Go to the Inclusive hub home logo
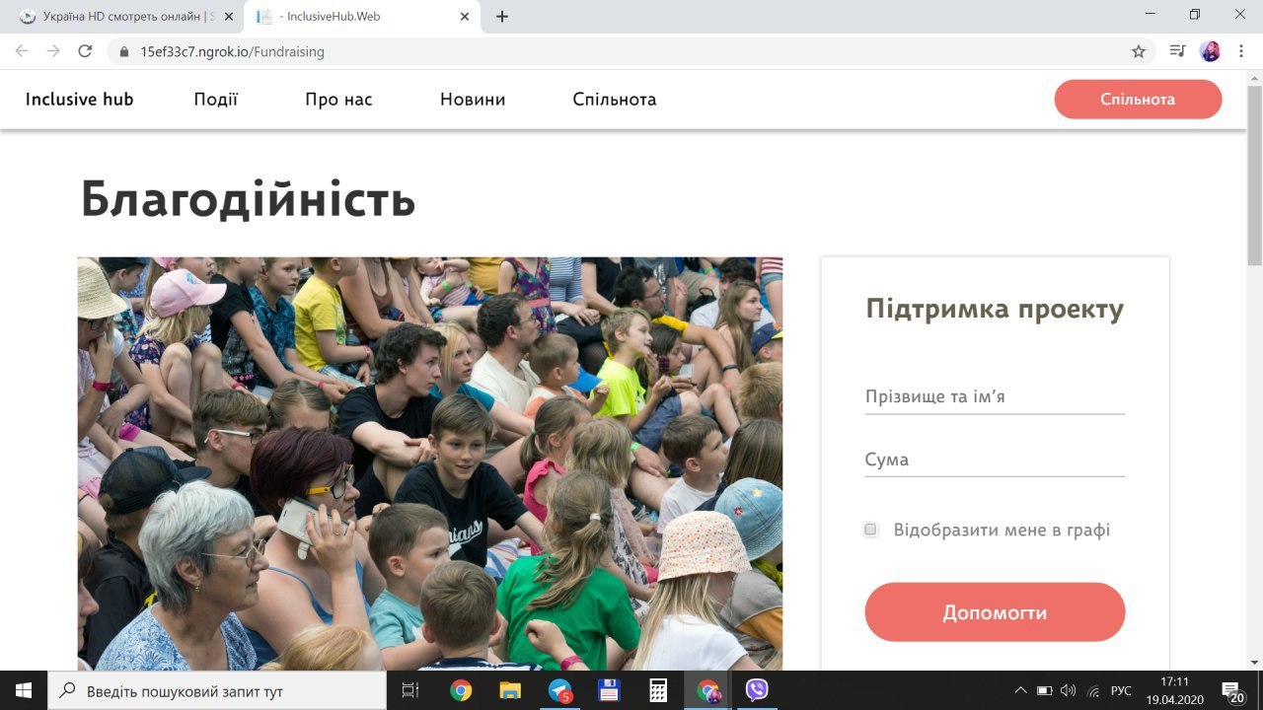This screenshot has height=710, width=1263. pos(79,100)
